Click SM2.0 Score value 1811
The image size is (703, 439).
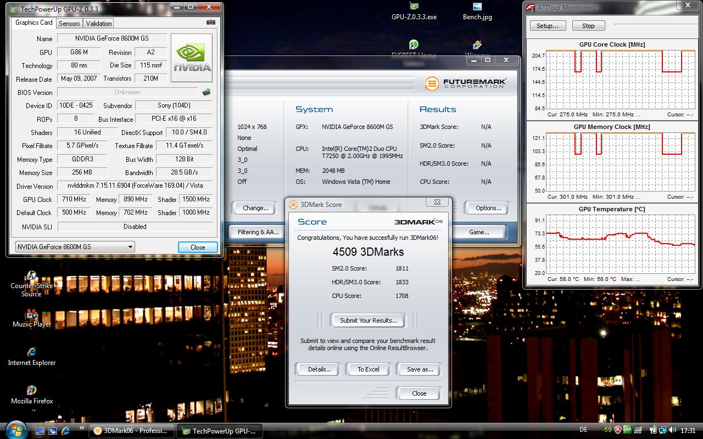(x=402, y=268)
